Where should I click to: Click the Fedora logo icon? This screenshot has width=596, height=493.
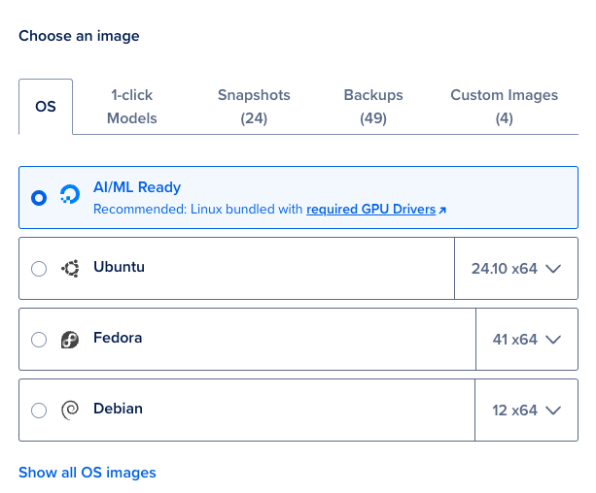[69, 340]
